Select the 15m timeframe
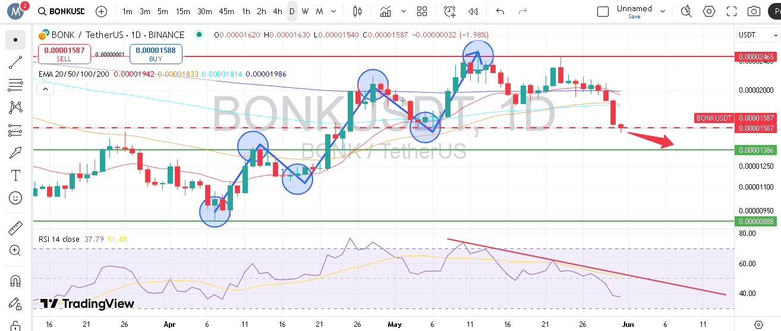Screen dimensions: 781x331 (183, 11)
